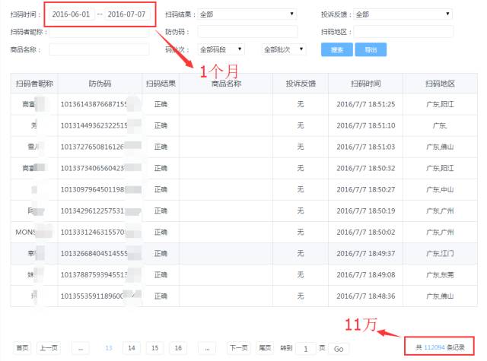The width and height of the screenshot is (487, 361).
Task: Select the row with time 2016/7/7 18:49:08
Action: pos(244,275)
